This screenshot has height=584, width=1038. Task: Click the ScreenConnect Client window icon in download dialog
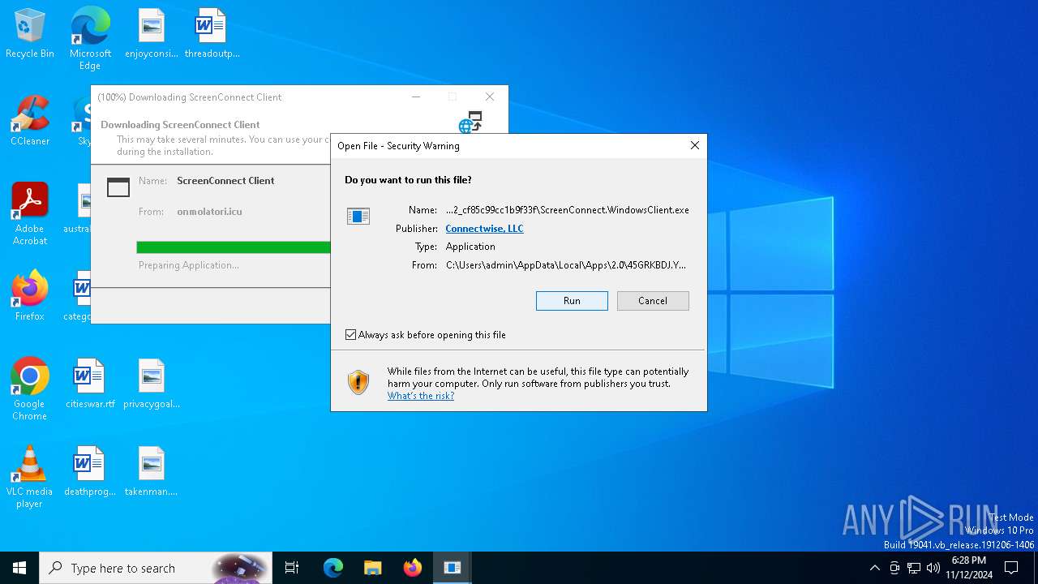118,187
